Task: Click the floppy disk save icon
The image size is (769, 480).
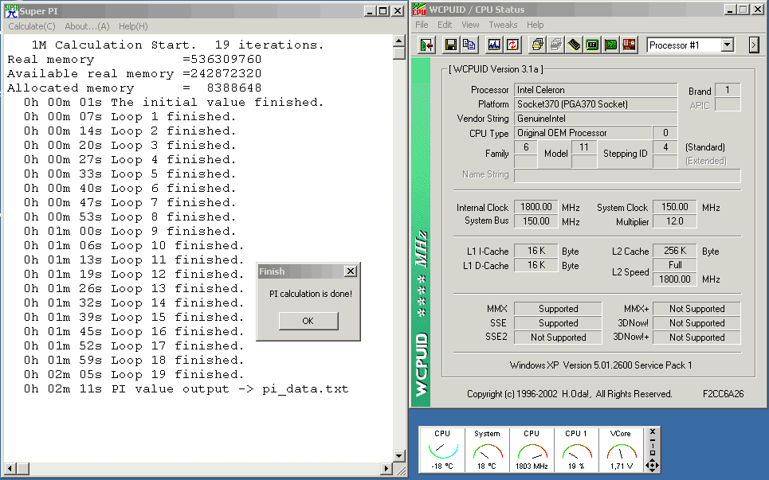Action: pos(451,45)
